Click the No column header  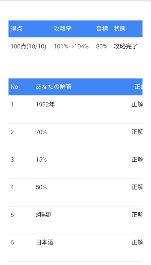(14, 87)
